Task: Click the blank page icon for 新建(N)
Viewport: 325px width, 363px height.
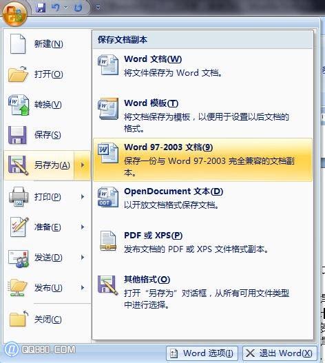Action: pyautogui.click(x=18, y=44)
